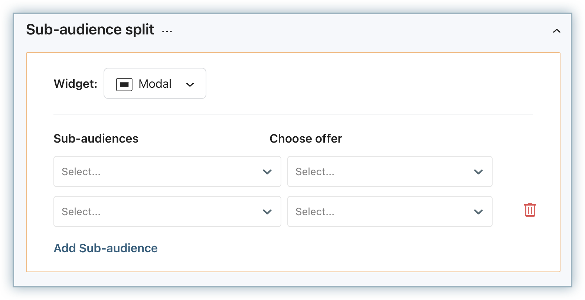Open the Widget dropdown showing Modal
The height and width of the screenshot is (300, 585).
point(155,84)
